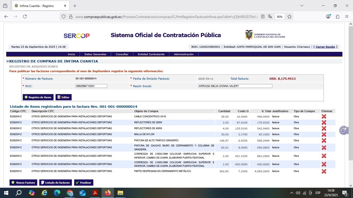Delete the PARTE DESPEGADA EN CERRAMIENTO METÁLICO item
Viewport: 353px width, 198px height.
(324, 171)
